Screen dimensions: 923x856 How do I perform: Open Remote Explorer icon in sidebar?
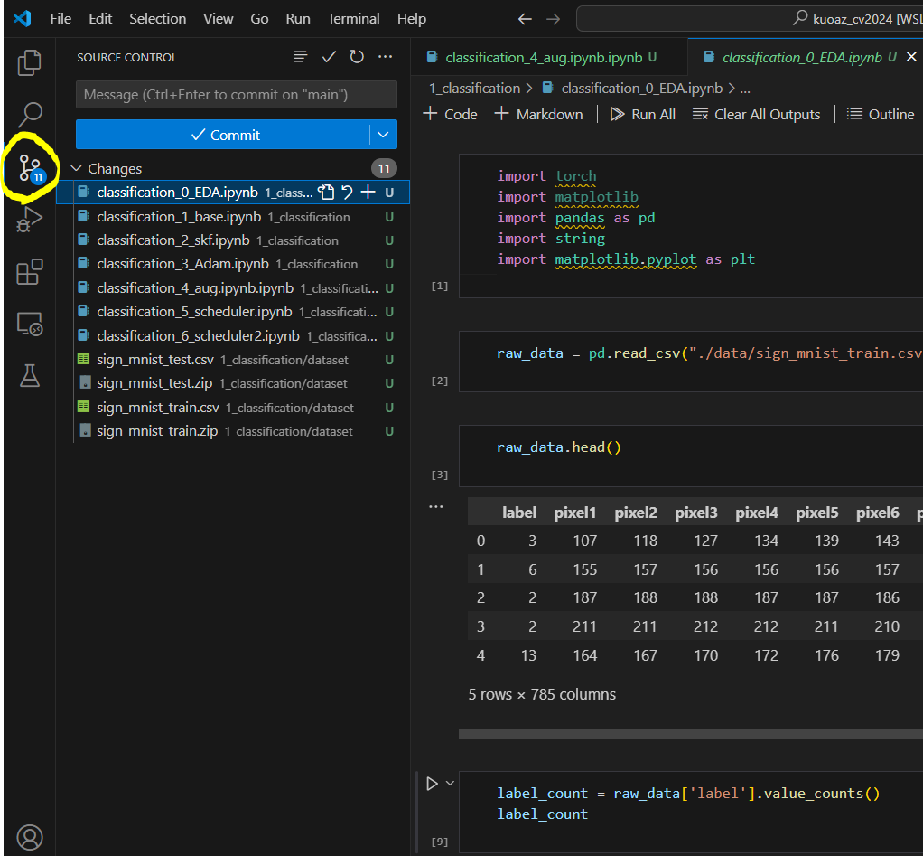(x=30, y=324)
